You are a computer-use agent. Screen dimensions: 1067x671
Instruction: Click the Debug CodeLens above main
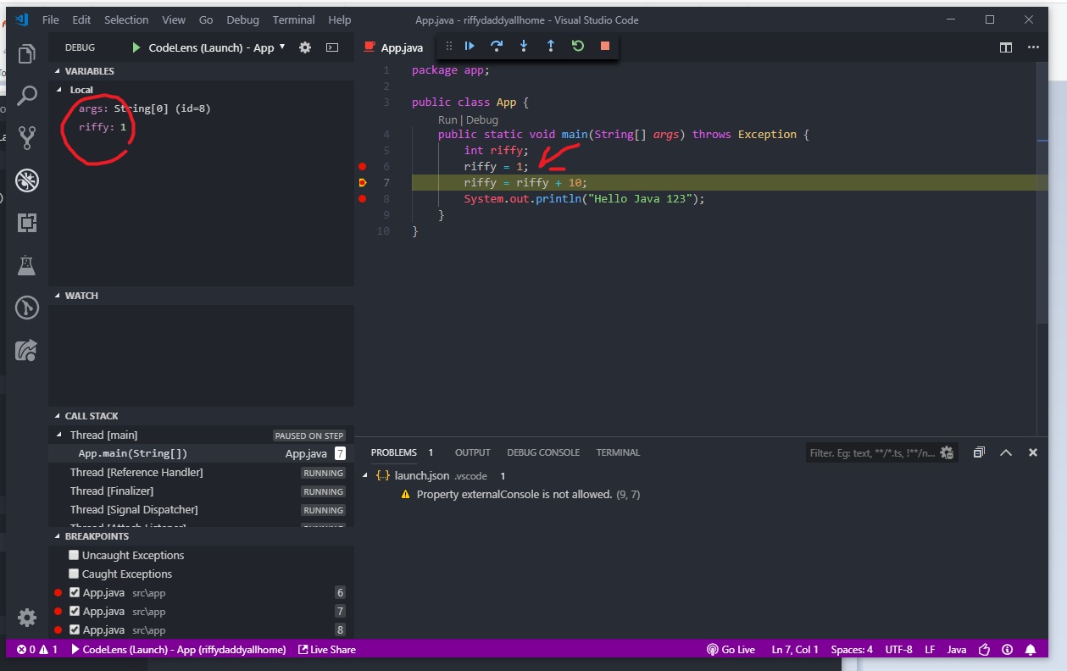click(x=482, y=120)
